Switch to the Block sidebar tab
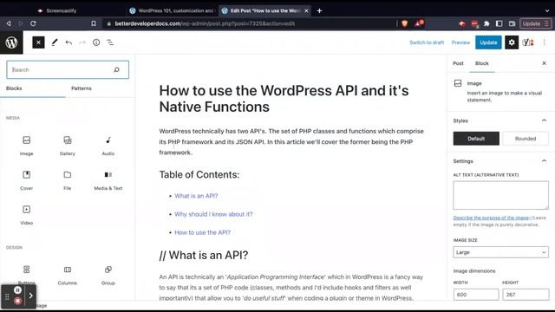Screen dimensions: 555x312 click(482, 63)
